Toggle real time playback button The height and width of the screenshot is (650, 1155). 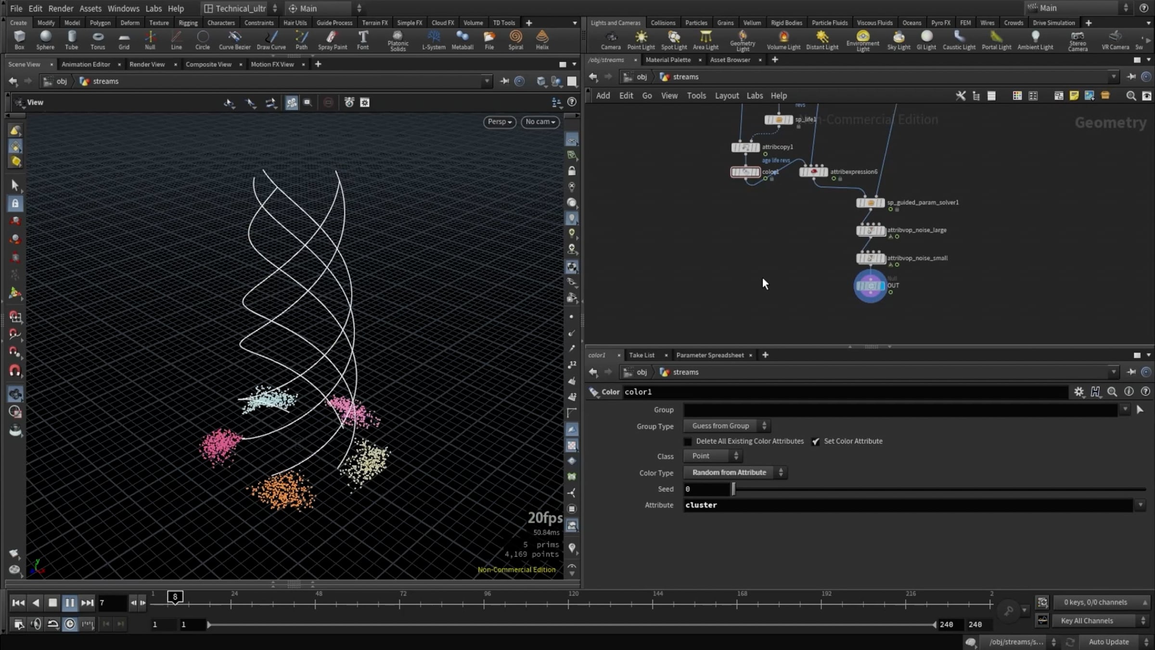(x=70, y=624)
